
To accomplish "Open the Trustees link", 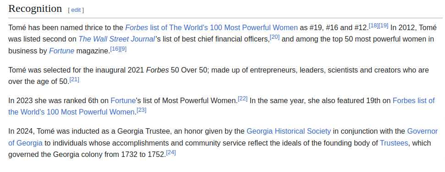I will click(x=394, y=143).
